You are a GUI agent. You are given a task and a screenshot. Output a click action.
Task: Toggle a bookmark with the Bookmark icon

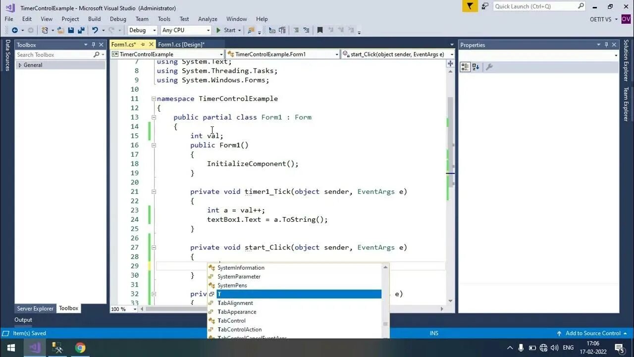tap(320, 30)
